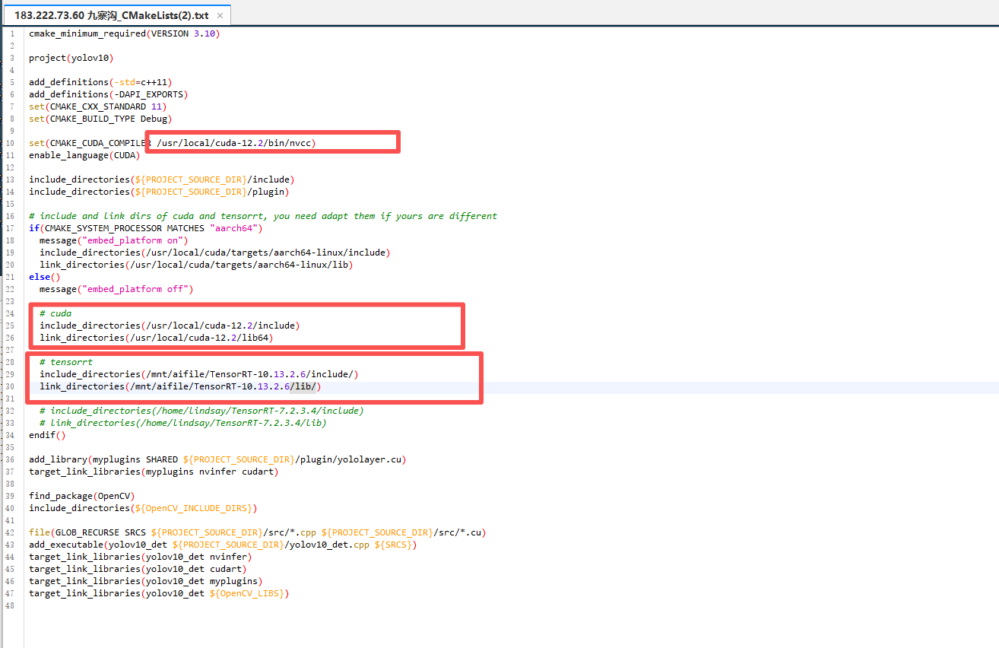Click the "# tensorrt" comment
999x648 pixels.
coord(66,362)
